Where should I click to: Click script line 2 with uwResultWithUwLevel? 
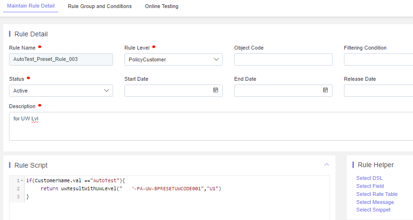(131, 188)
